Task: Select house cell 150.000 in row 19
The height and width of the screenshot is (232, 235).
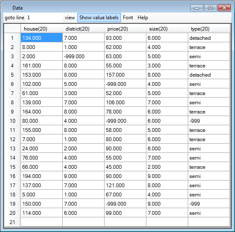Action: [41, 204]
